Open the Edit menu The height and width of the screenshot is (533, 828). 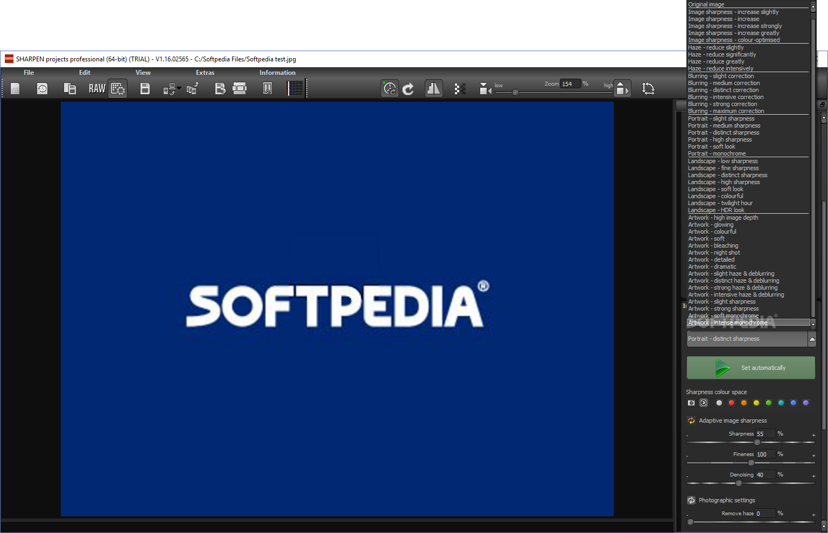85,73
